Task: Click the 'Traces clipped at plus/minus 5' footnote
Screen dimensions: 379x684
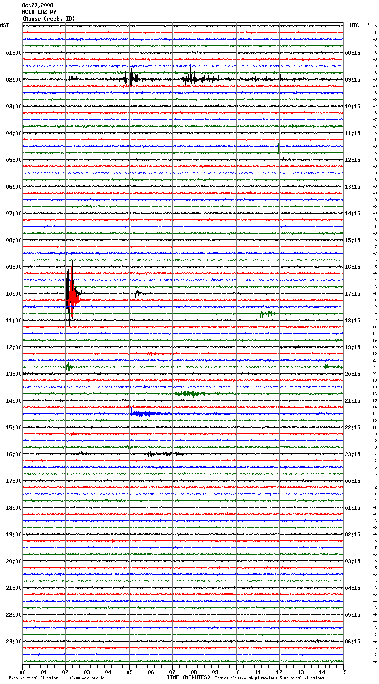Action: click(269, 678)
